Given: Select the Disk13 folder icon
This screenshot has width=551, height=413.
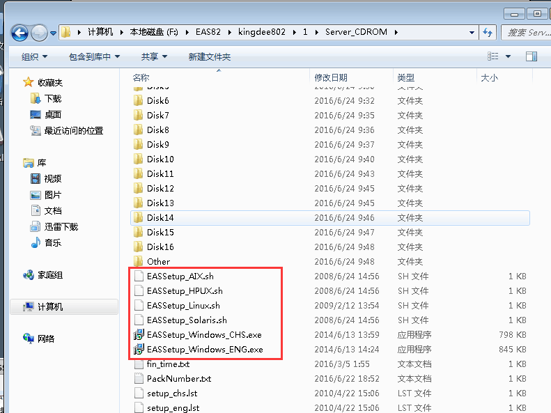Looking at the screenshot, I should (x=139, y=203).
